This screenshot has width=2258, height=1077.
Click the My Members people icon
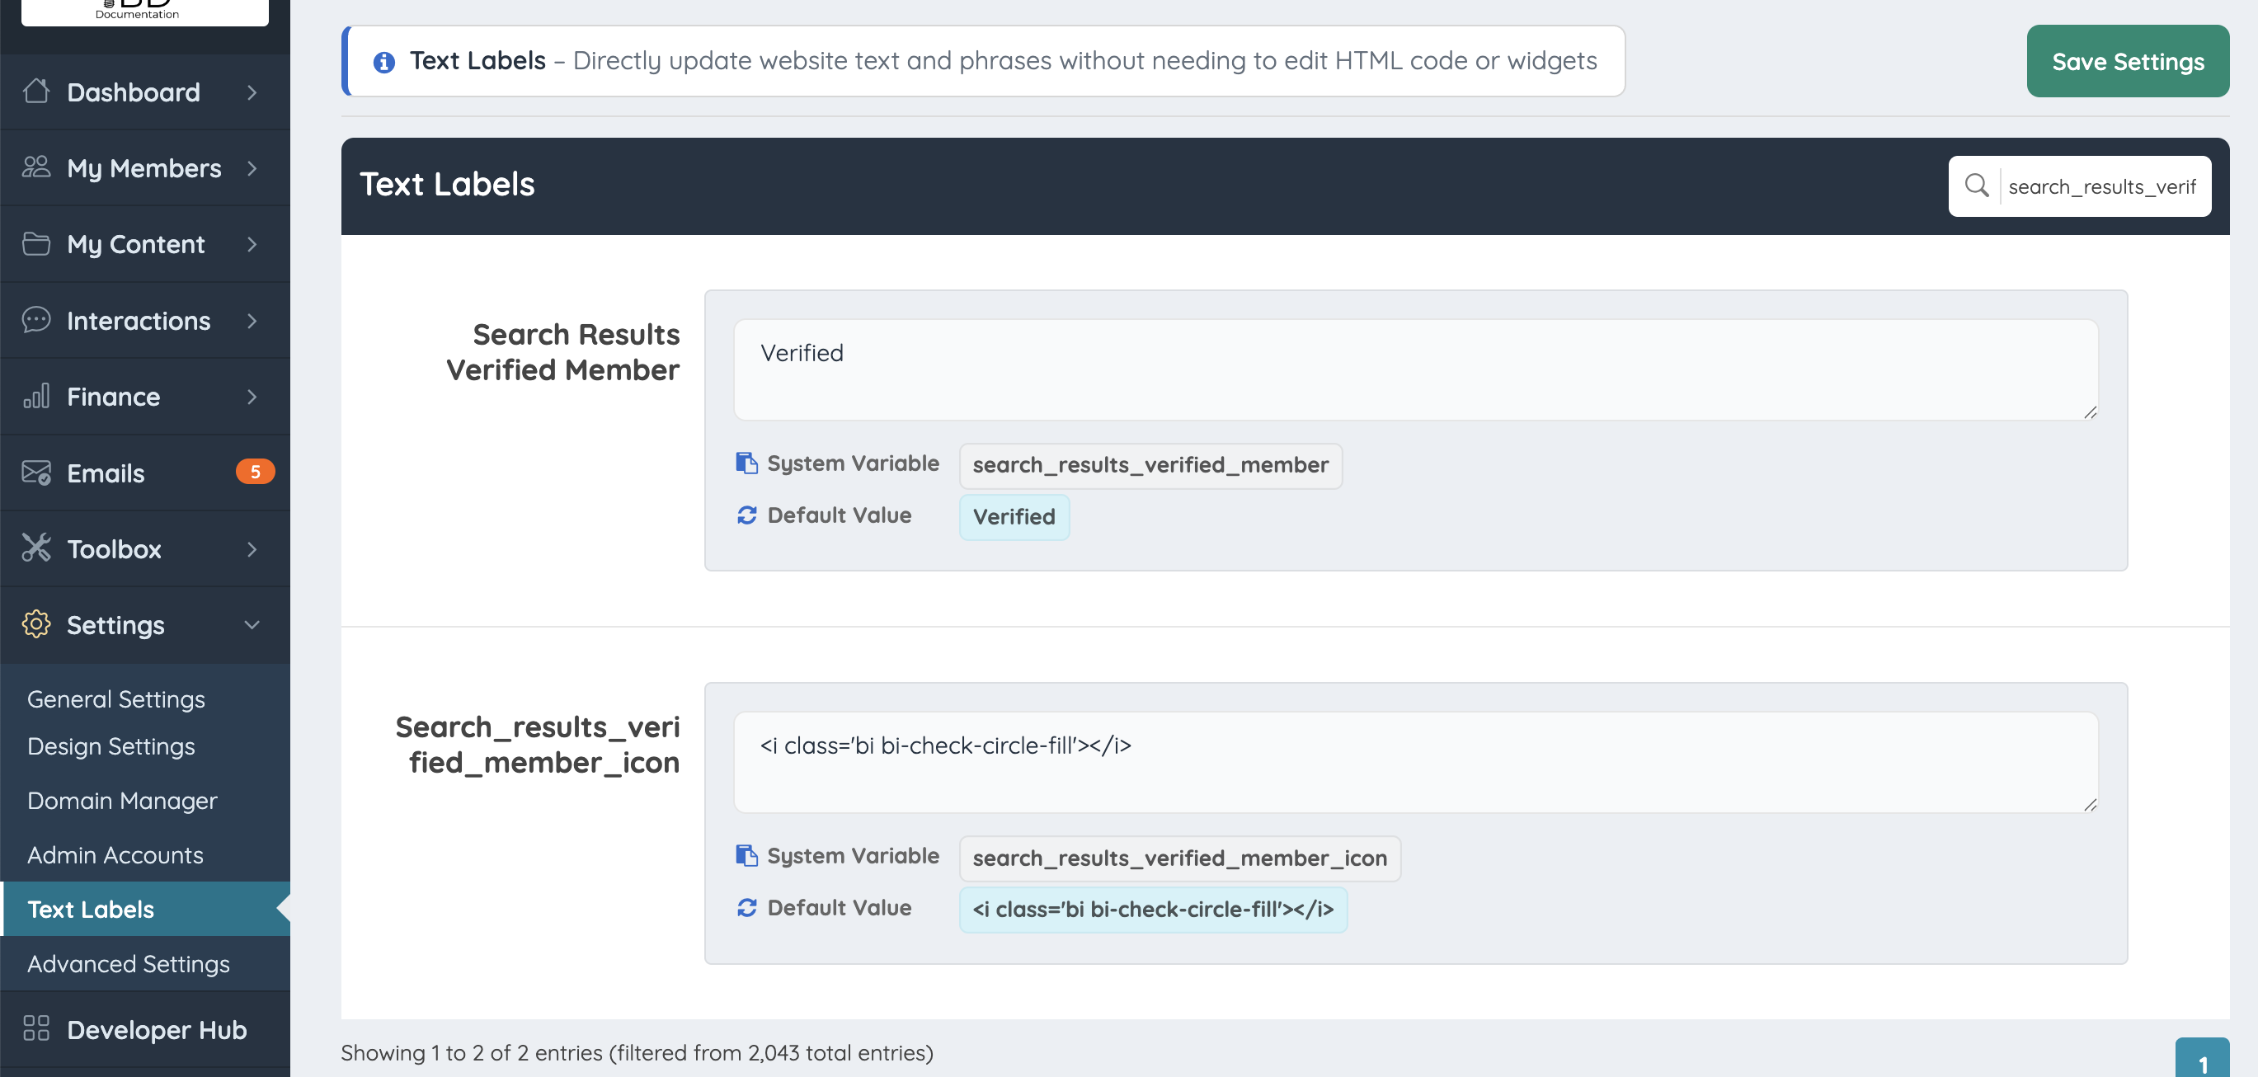point(36,167)
